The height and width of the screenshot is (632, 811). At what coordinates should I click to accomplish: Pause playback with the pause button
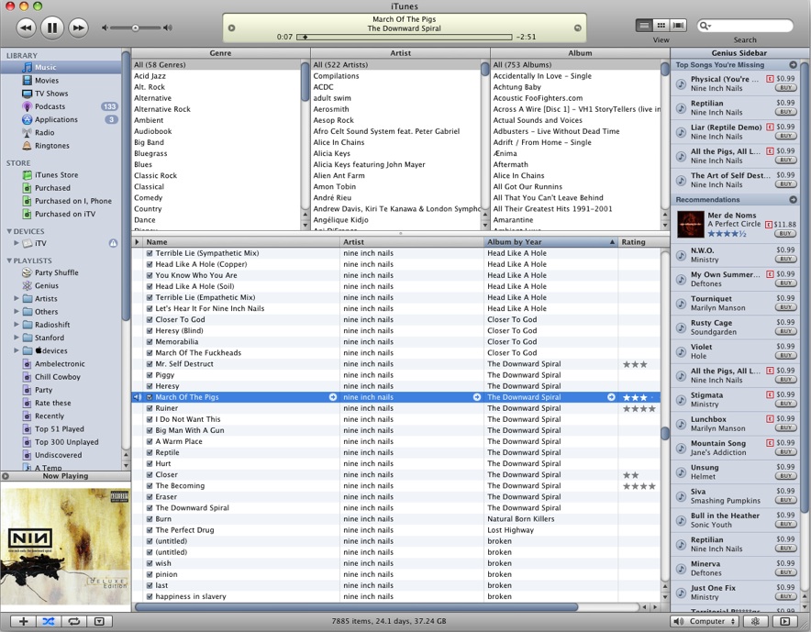click(51, 28)
